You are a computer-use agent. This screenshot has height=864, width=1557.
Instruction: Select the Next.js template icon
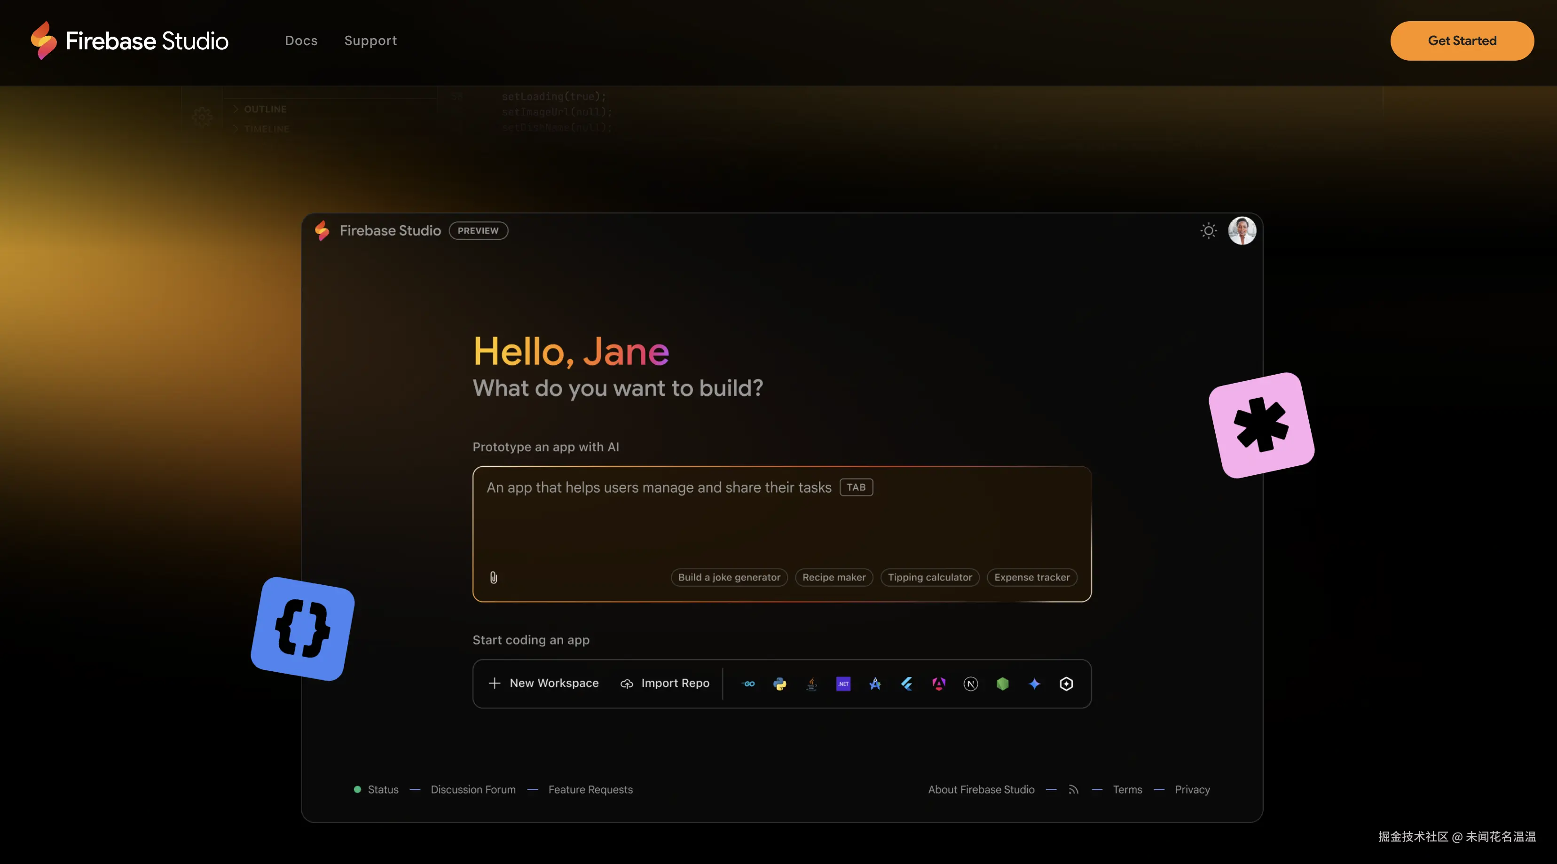click(x=970, y=683)
